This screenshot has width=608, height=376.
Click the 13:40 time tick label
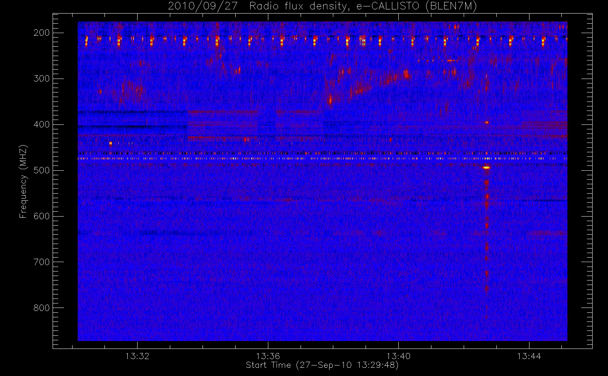pos(398,356)
